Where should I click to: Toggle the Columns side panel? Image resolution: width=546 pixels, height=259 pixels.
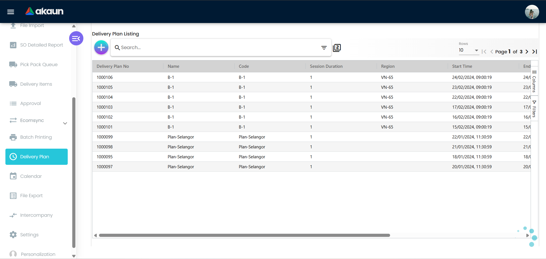pos(534,81)
